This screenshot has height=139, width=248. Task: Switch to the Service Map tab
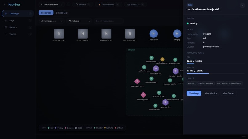point(62,13)
